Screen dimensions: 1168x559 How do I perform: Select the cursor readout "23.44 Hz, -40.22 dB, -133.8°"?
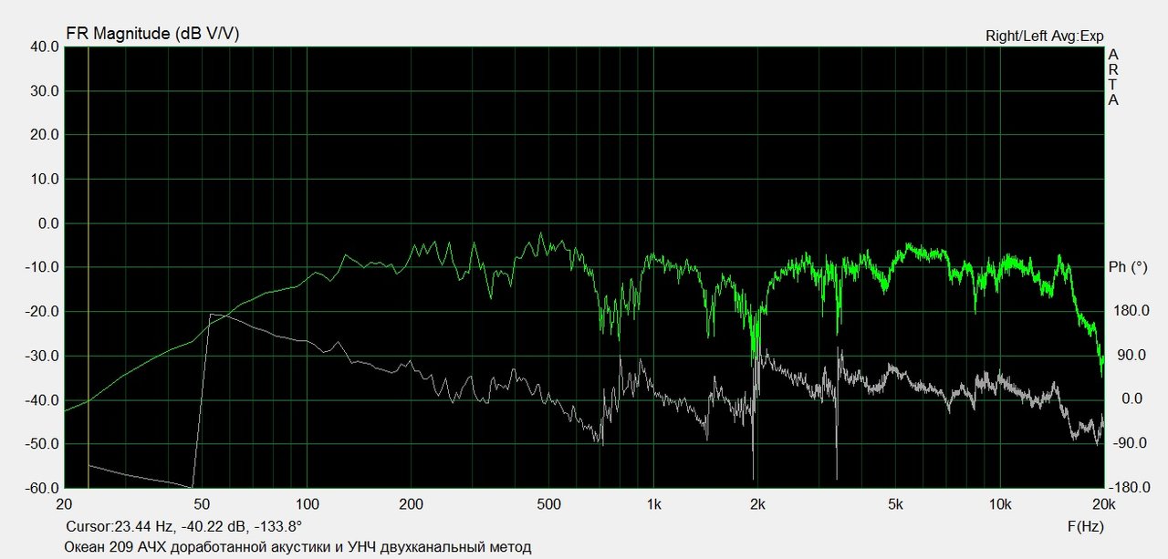tap(208, 526)
